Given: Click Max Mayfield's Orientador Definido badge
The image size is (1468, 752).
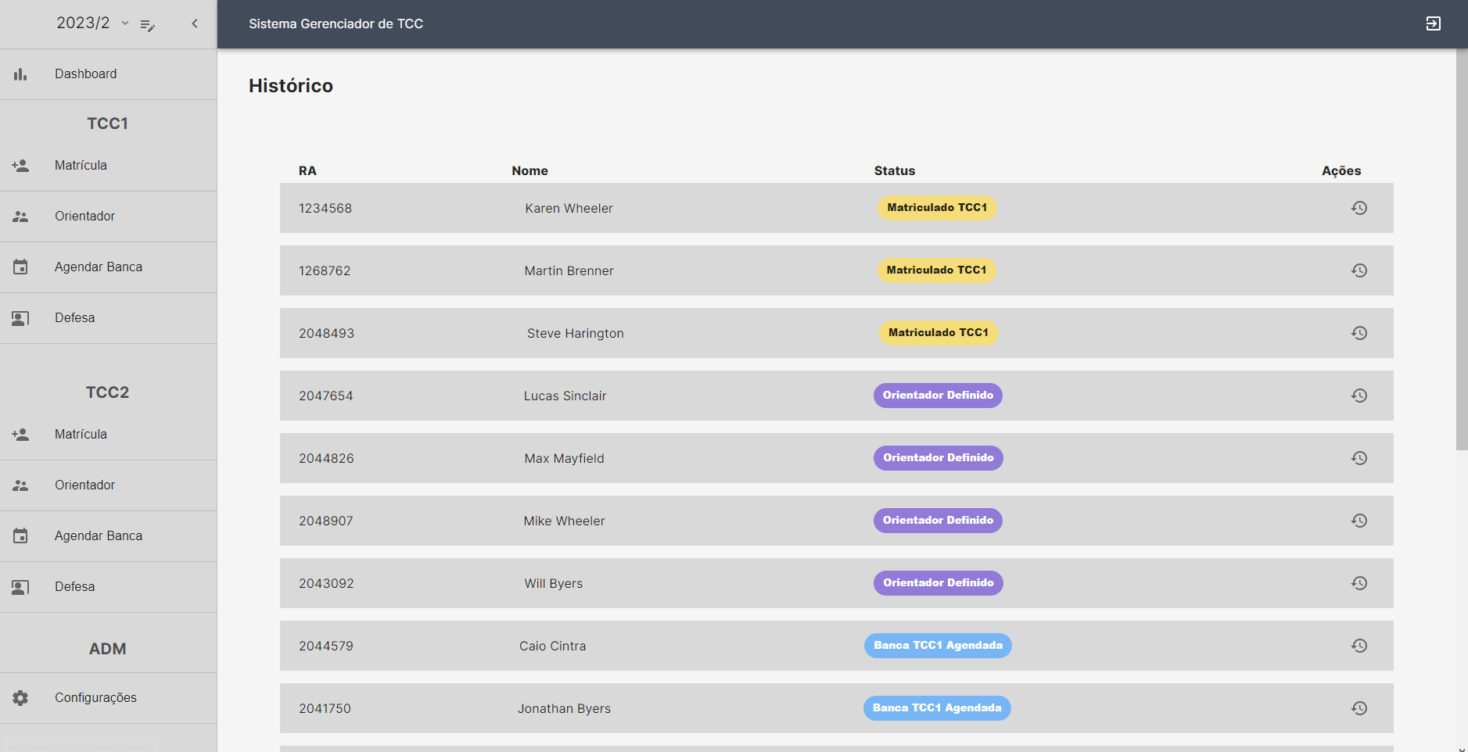Looking at the screenshot, I should 938,458.
